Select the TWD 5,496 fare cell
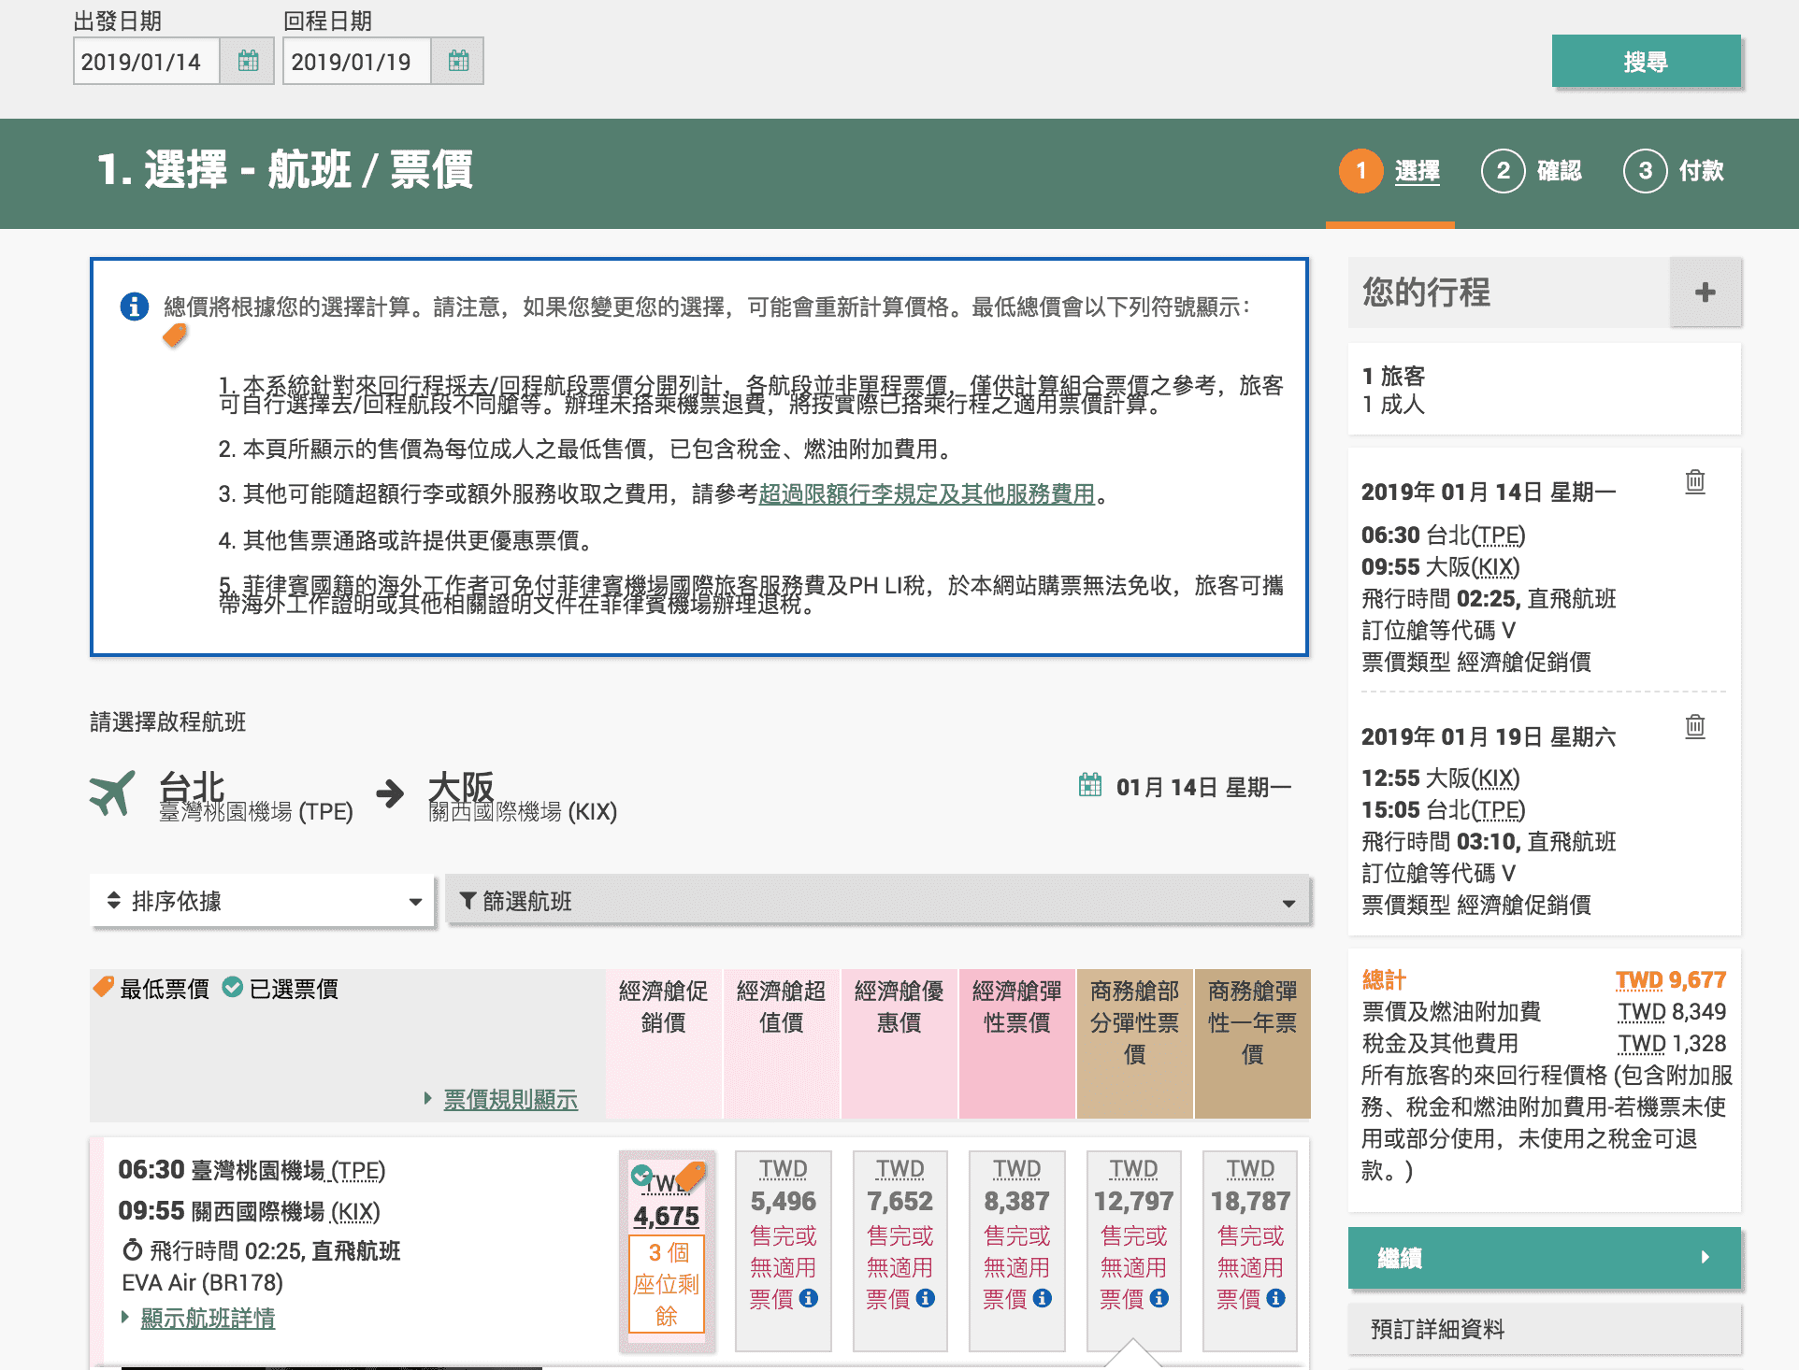Viewport: 1799px width, 1370px height. pyautogui.click(x=784, y=1250)
